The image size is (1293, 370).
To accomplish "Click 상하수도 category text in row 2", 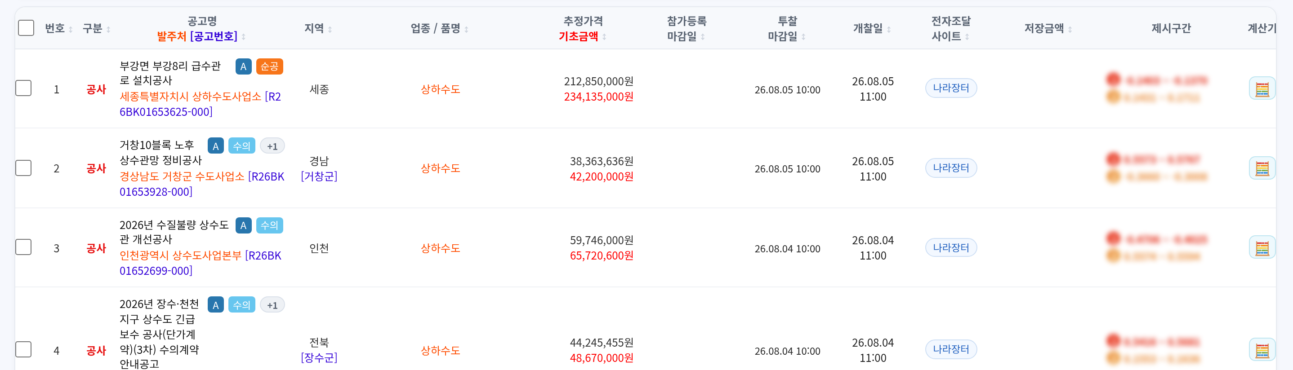I will click(x=440, y=168).
